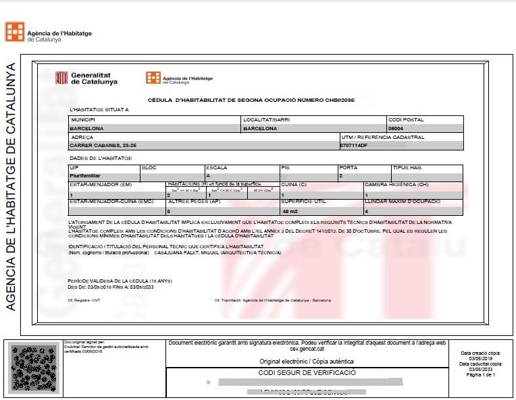Click the Generalitat de Catalunya shield emblem

pyautogui.click(x=61, y=78)
